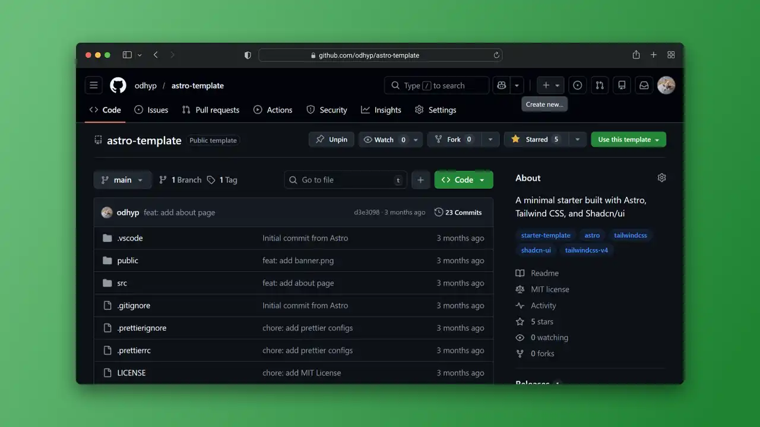Click the tailwindcss topic tag
This screenshot has width=760, height=427.
630,235
